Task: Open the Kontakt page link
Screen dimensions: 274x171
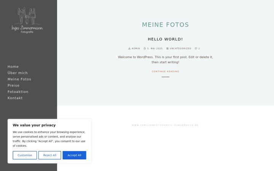Action: 15,98
